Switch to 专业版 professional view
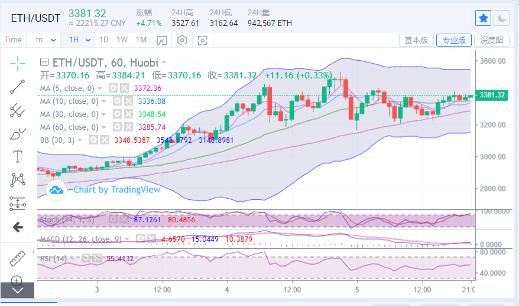The width and height of the screenshot is (519, 306). 454,40
